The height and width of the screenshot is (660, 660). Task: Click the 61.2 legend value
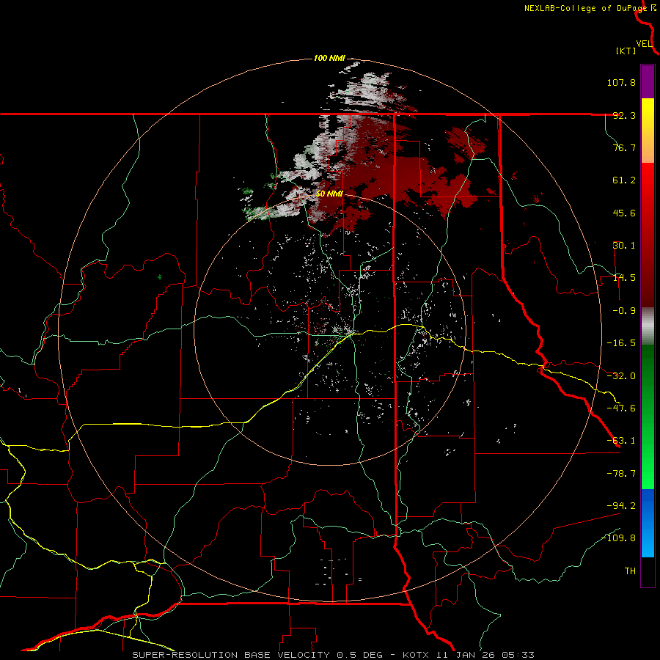(x=624, y=180)
